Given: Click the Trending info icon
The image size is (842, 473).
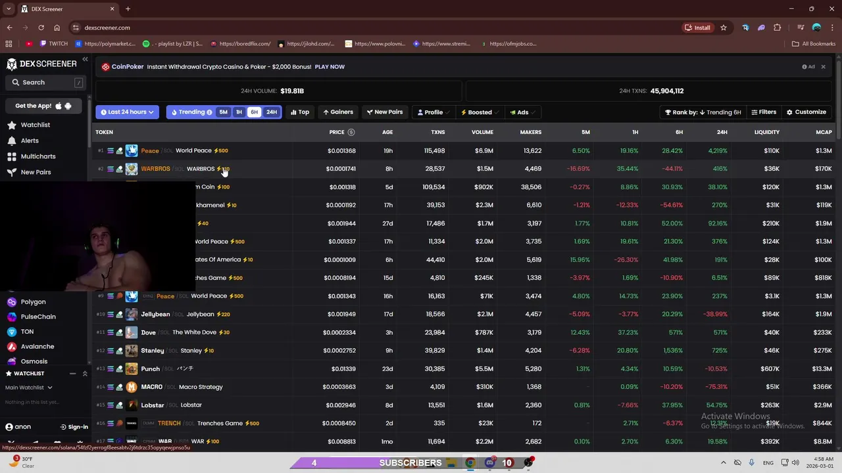Looking at the screenshot, I should [209, 112].
